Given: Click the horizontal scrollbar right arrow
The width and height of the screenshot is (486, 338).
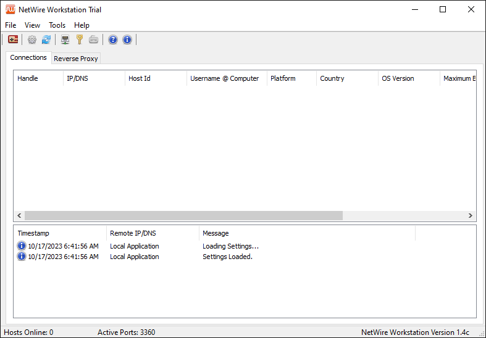Looking at the screenshot, I should 470,216.
